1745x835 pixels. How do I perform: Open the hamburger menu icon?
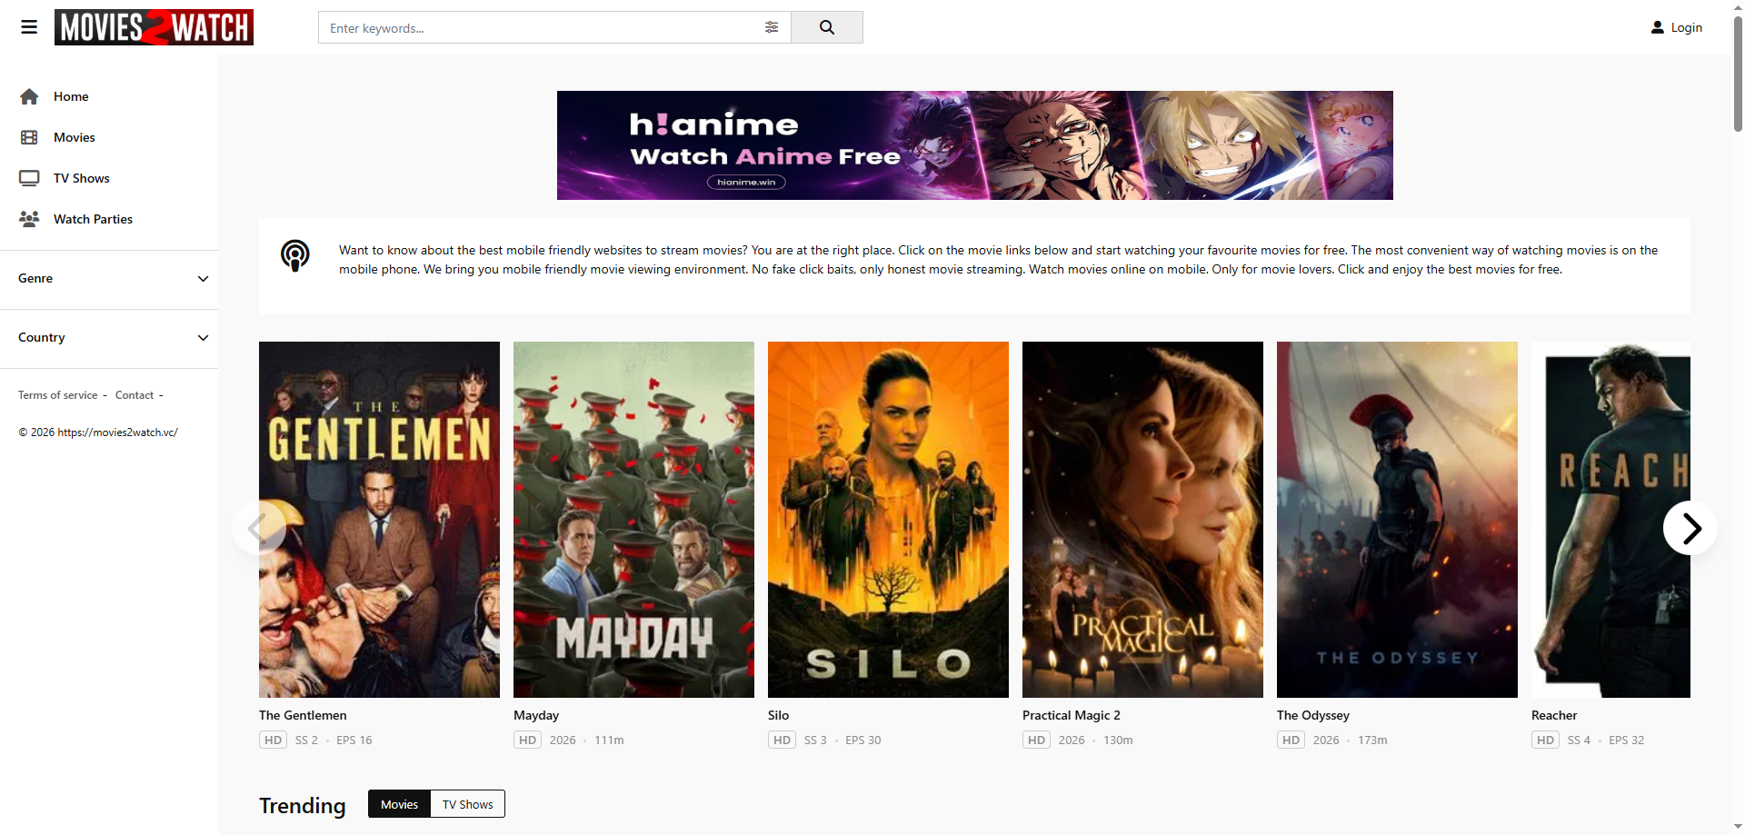pyautogui.click(x=29, y=27)
